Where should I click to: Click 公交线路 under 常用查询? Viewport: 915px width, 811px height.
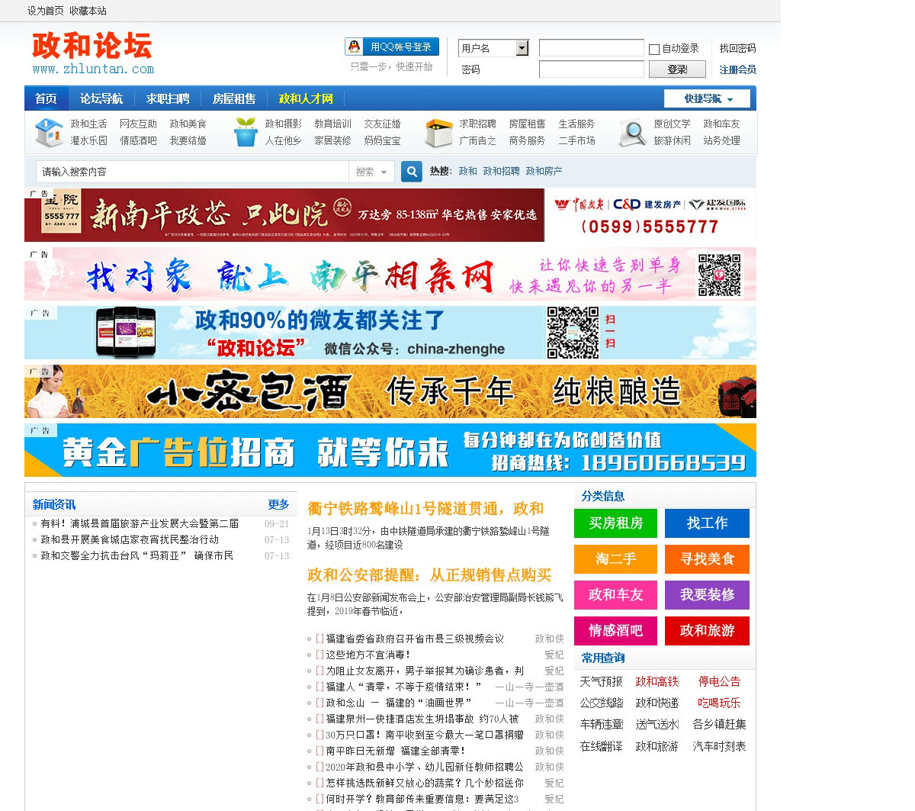click(x=601, y=703)
